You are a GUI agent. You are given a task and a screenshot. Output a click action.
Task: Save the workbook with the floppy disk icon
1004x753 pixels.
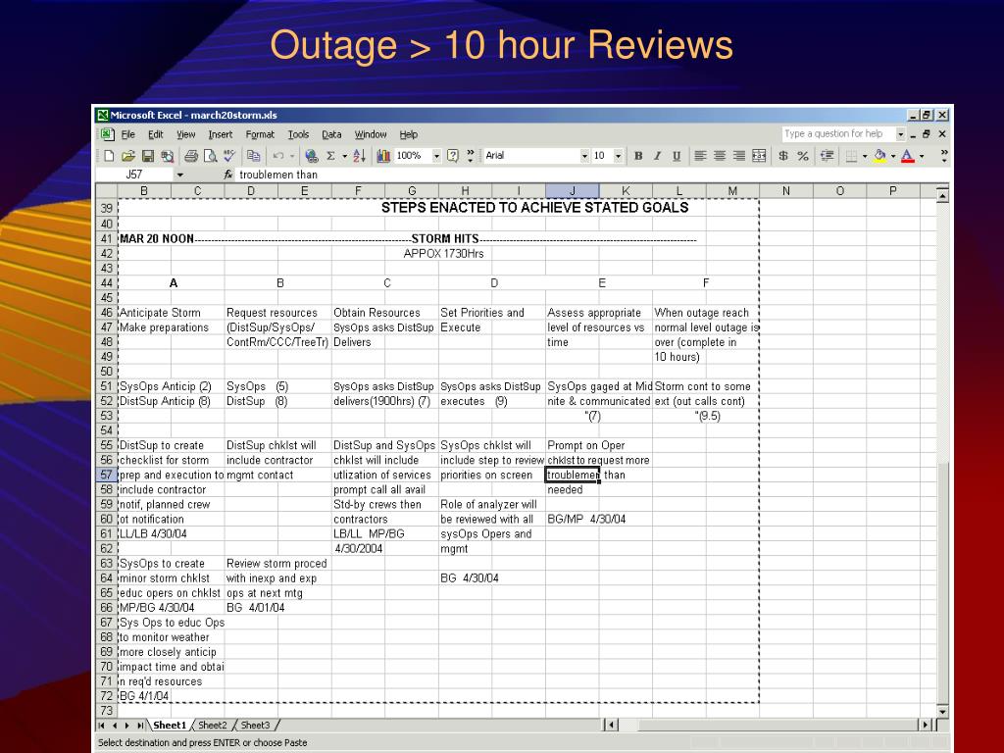pyautogui.click(x=148, y=156)
